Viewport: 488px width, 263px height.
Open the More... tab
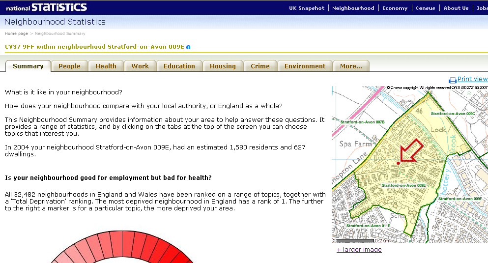[x=351, y=66]
